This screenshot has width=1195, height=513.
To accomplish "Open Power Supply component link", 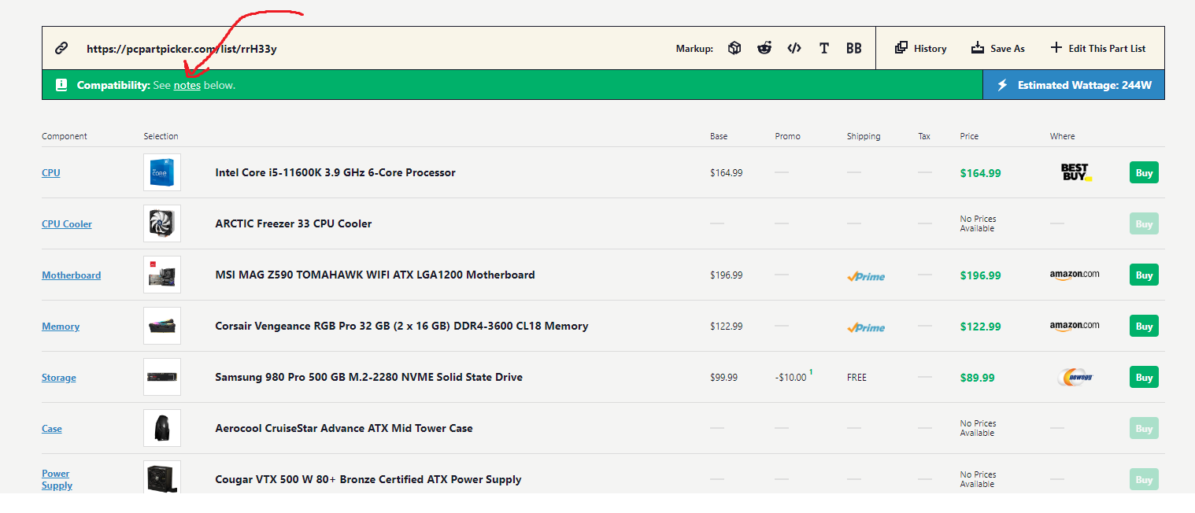I will pos(57,479).
